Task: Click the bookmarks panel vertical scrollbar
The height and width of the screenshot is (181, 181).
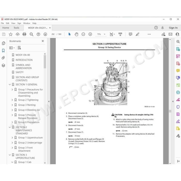Action: [45, 62]
